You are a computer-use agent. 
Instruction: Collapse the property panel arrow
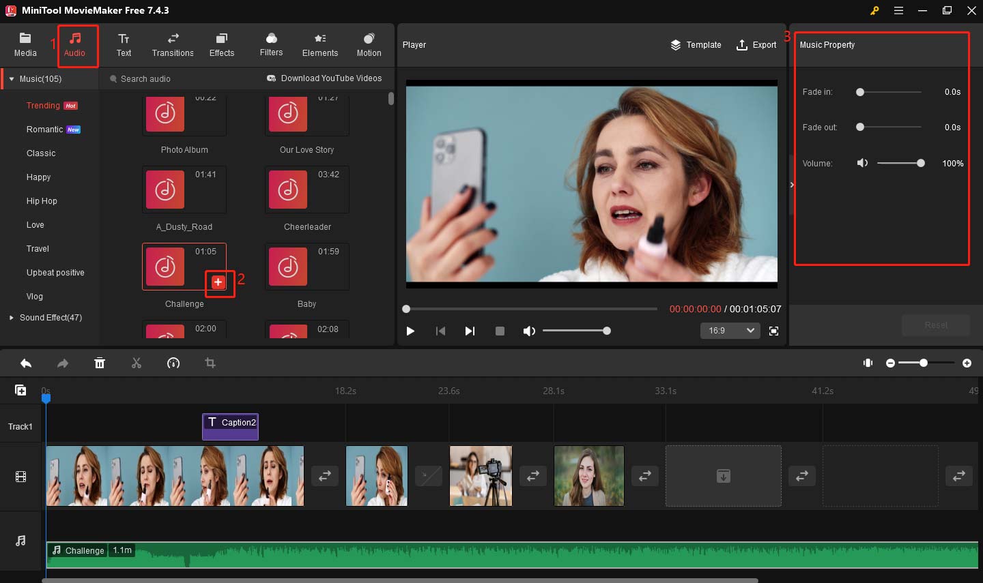pyautogui.click(x=792, y=185)
